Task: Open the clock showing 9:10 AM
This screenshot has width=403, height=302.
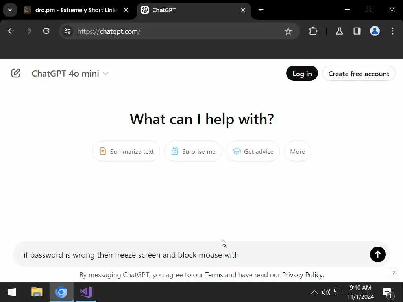Action: point(360,292)
